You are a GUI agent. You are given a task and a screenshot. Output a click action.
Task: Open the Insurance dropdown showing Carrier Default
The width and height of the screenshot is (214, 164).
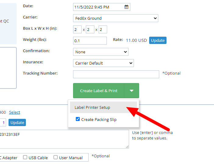point(103,63)
